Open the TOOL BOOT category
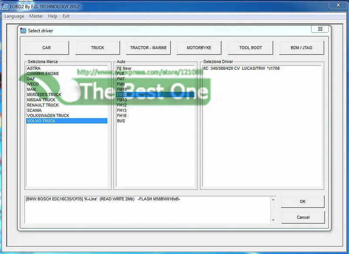The width and height of the screenshot is (349, 254). point(250,48)
